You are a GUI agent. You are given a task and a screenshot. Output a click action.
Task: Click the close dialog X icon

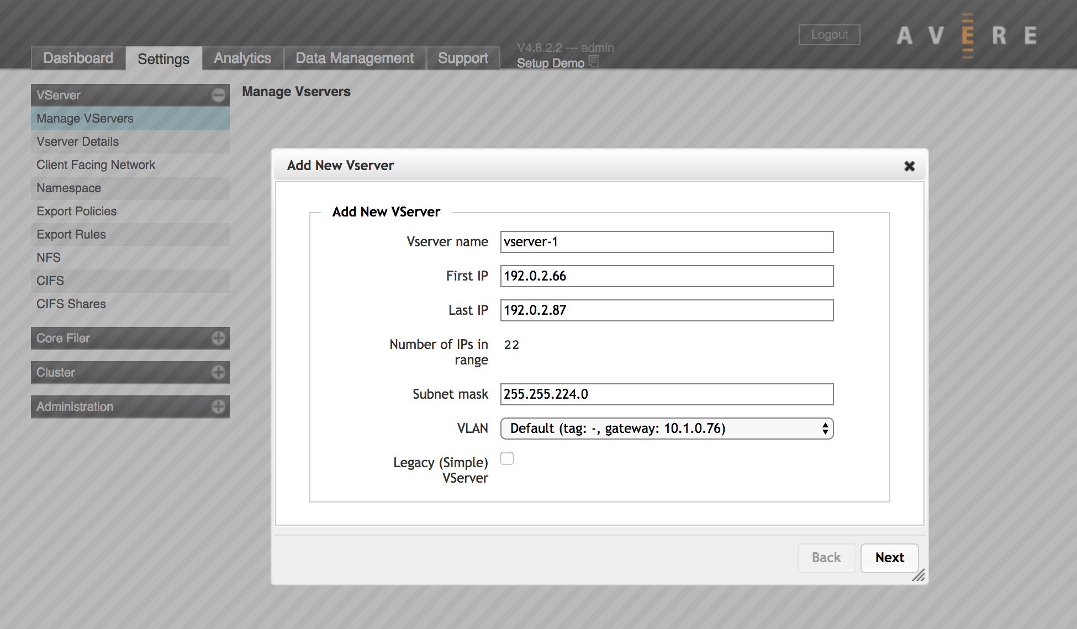point(909,166)
